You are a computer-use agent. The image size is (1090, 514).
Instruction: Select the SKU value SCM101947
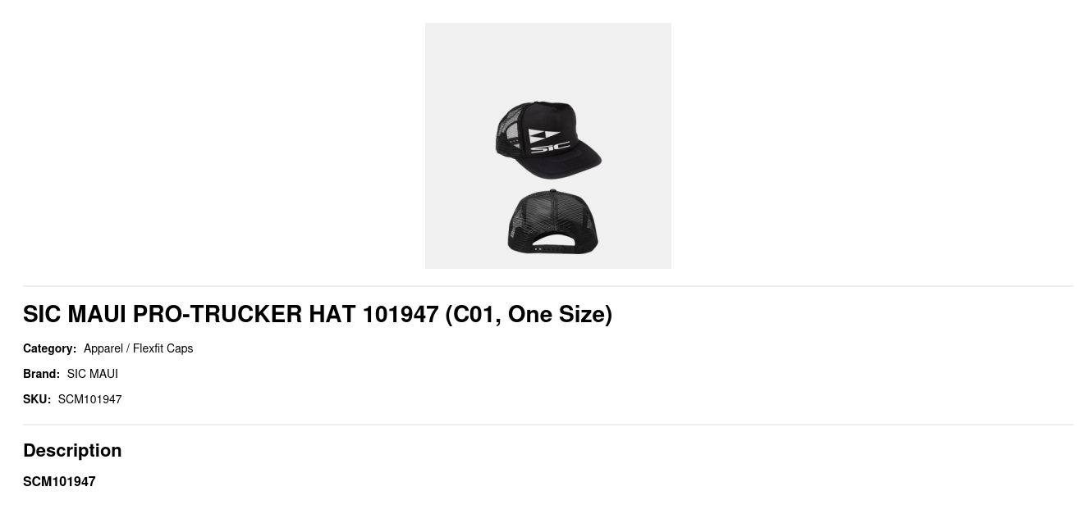coord(89,399)
